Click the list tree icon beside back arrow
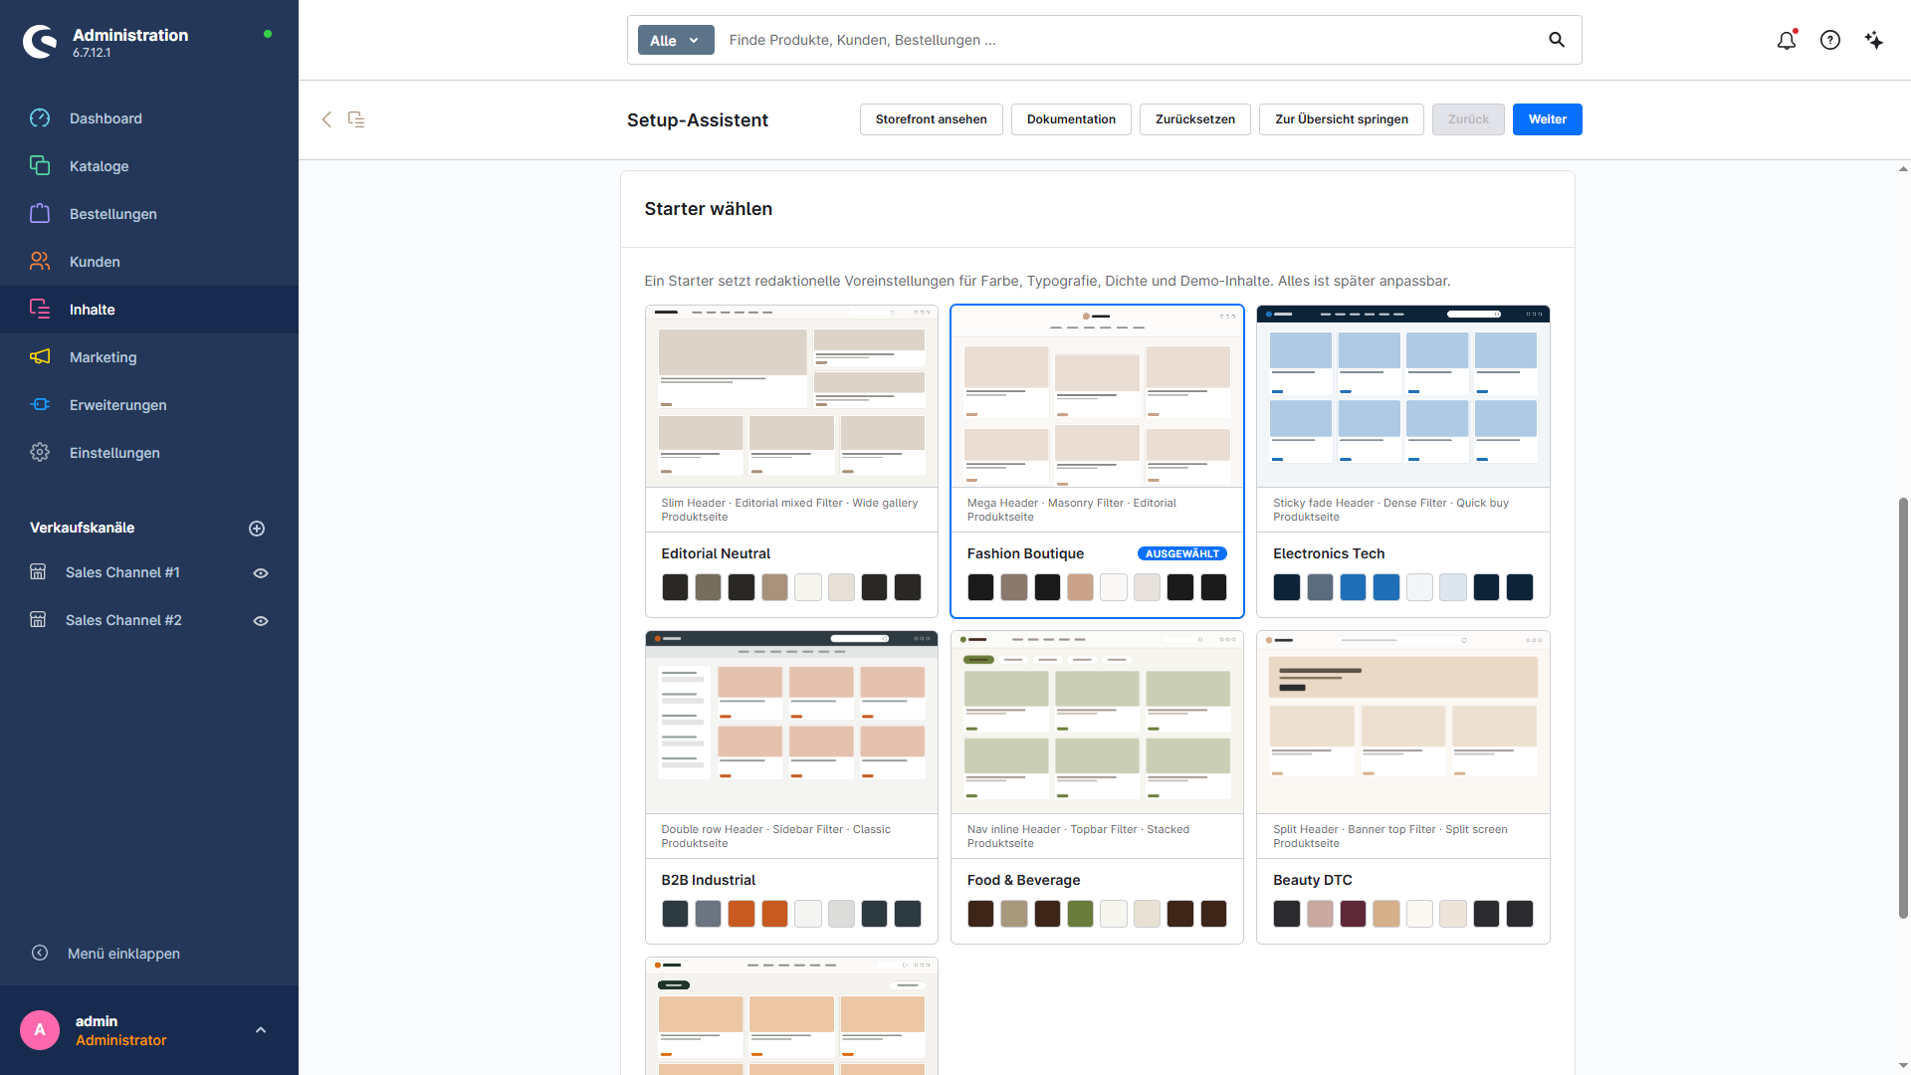 [356, 119]
